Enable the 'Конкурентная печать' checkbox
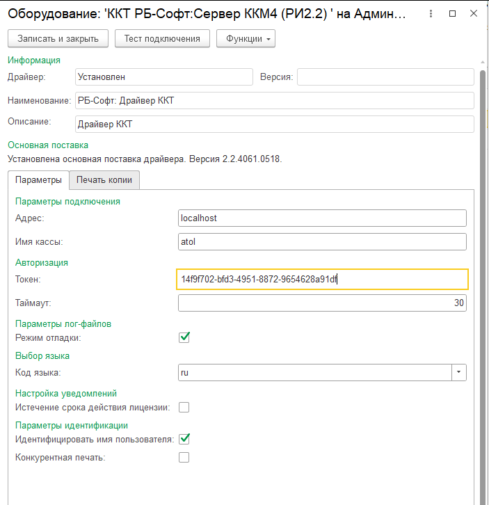489x505 pixels. [x=184, y=457]
